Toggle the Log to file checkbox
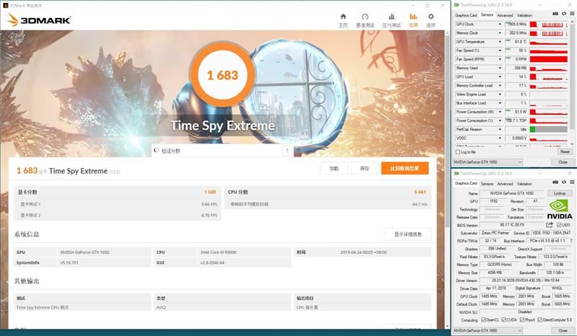The image size is (577, 336). 458,152
